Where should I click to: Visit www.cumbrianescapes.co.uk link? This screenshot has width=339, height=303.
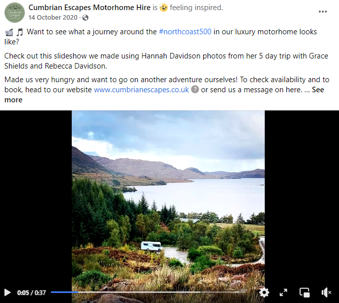141,90
